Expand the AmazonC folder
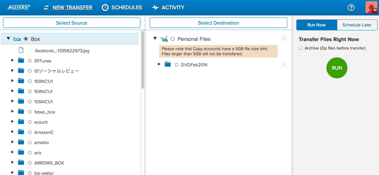Viewport: 379px width, 175px height. (x=12, y=132)
